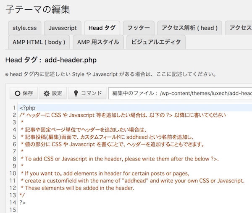The image size is (252, 213).
Task: Click the circle icon on Save button
Action: [x=18, y=93]
